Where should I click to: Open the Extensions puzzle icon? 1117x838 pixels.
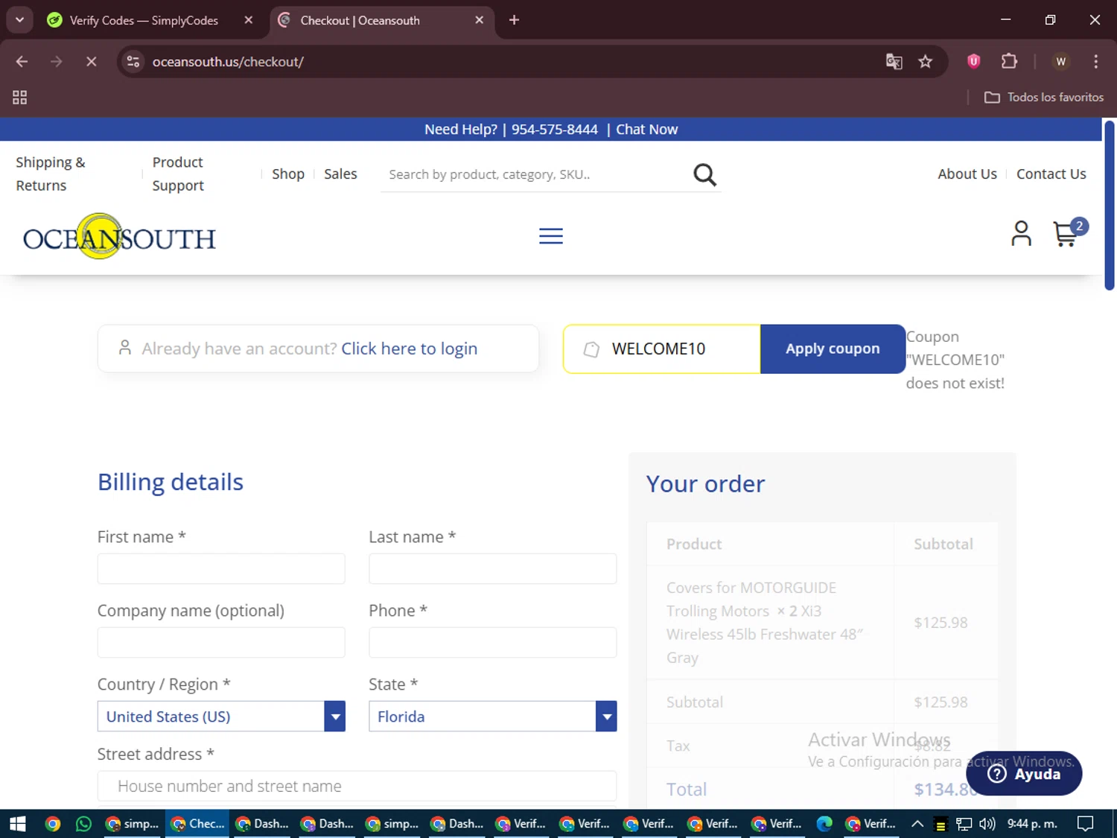(x=1009, y=62)
